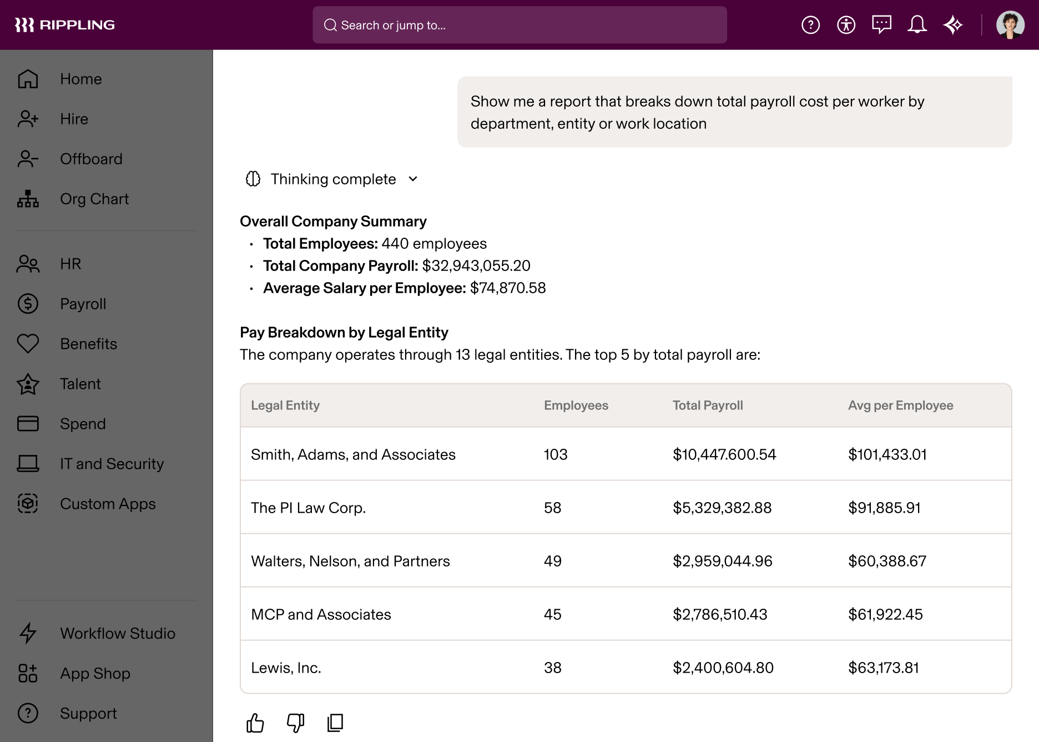Open the Benefits section
The height and width of the screenshot is (742, 1039).
tap(88, 344)
